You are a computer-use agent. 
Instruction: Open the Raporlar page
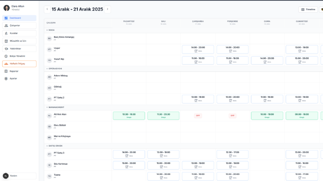[x=20, y=71]
